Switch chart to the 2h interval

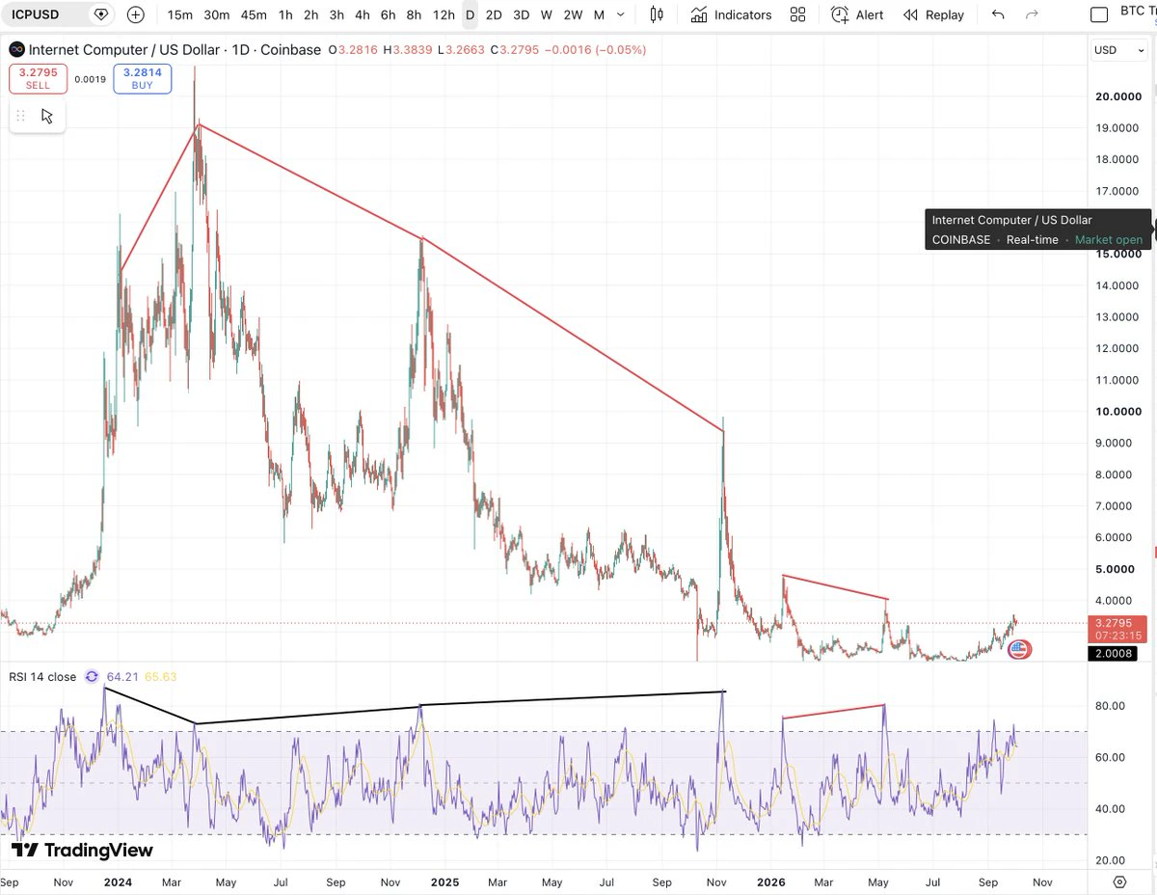click(310, 14)
